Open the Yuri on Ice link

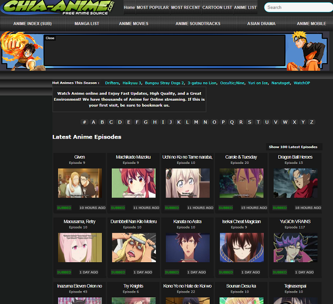(258, 83)
